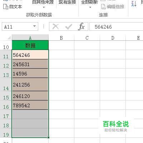
Task: Click cell containing 14596
Action: [30, 73]
